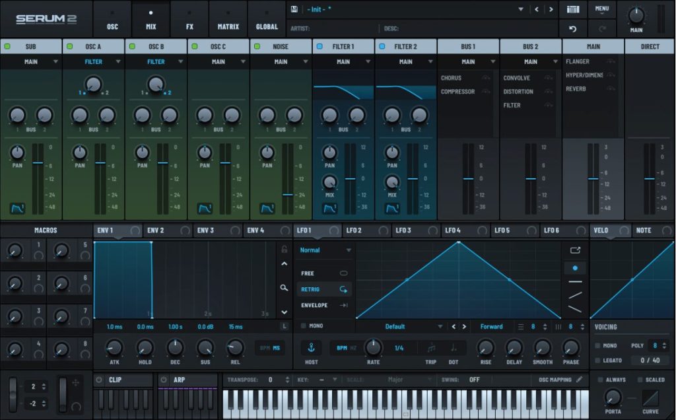
Task: Switch to the GLOBAL tab
Action: click(267, 20)
